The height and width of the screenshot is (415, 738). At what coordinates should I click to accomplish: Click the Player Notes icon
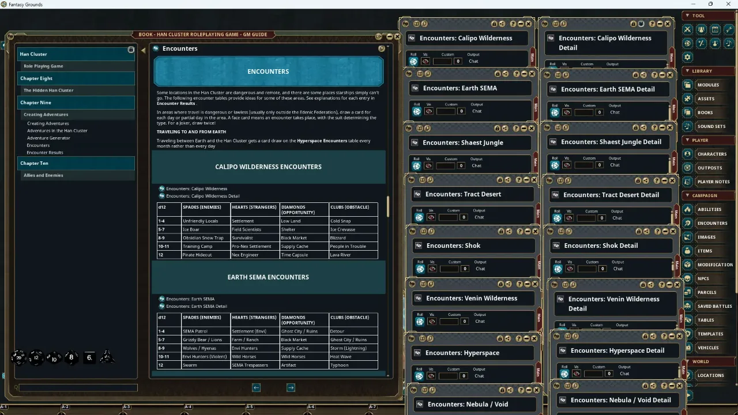pyautogui.click(x=687, y=182)
